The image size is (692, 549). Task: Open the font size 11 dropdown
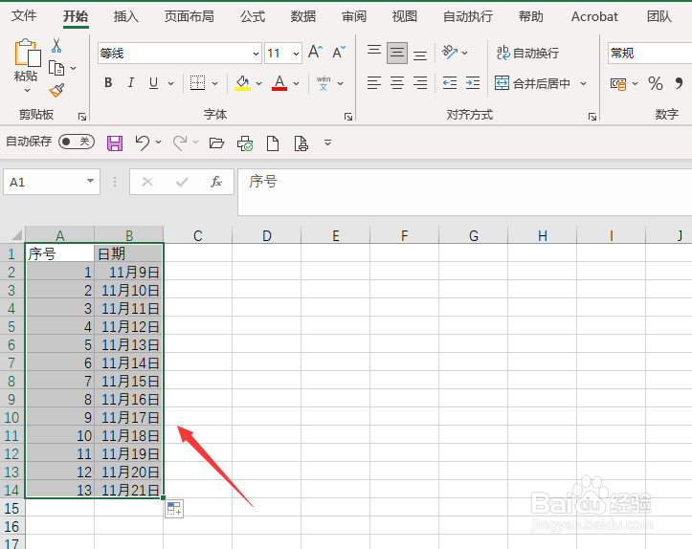[x=296, y=54]
